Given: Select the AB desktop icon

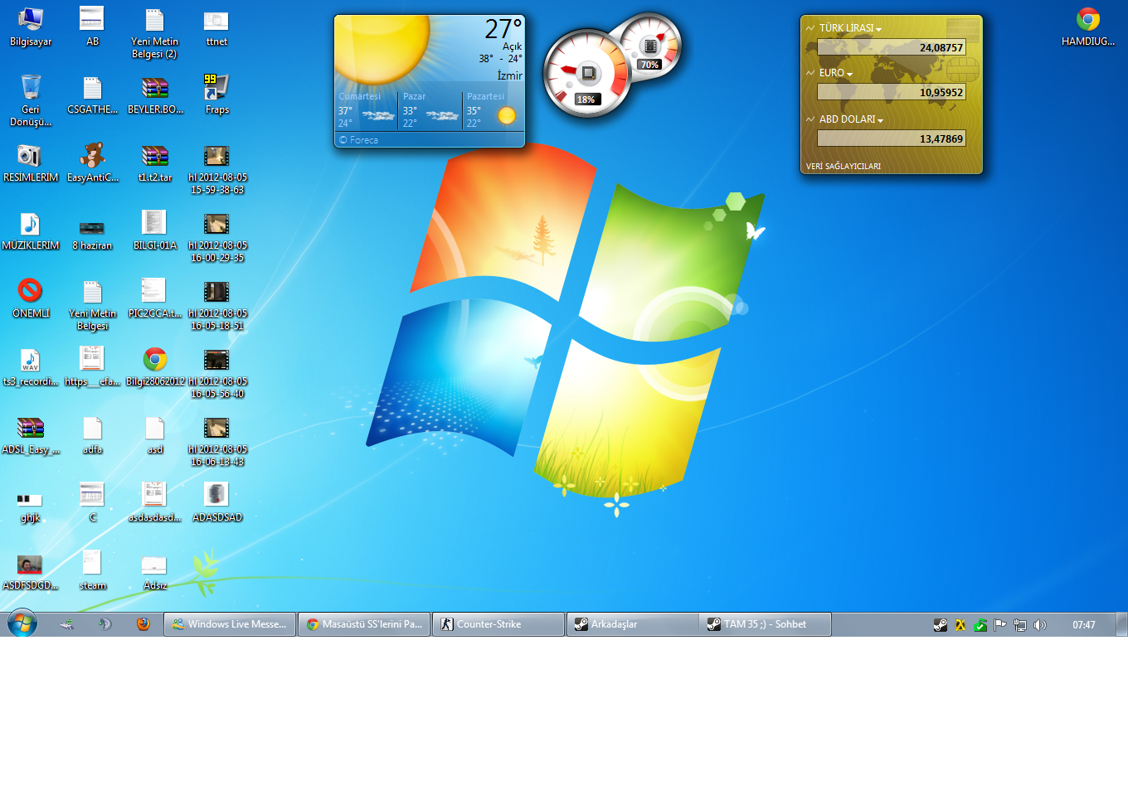Looking at the screenshot, I should point(92,27).
